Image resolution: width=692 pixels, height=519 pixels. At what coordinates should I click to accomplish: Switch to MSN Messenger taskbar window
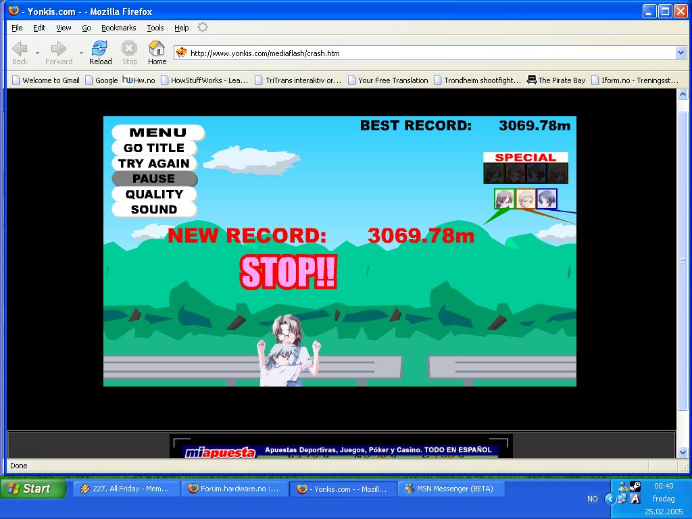pos(451,489)
